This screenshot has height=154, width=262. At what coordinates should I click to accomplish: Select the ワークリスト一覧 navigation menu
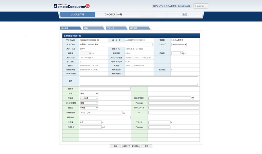(113, 14)
